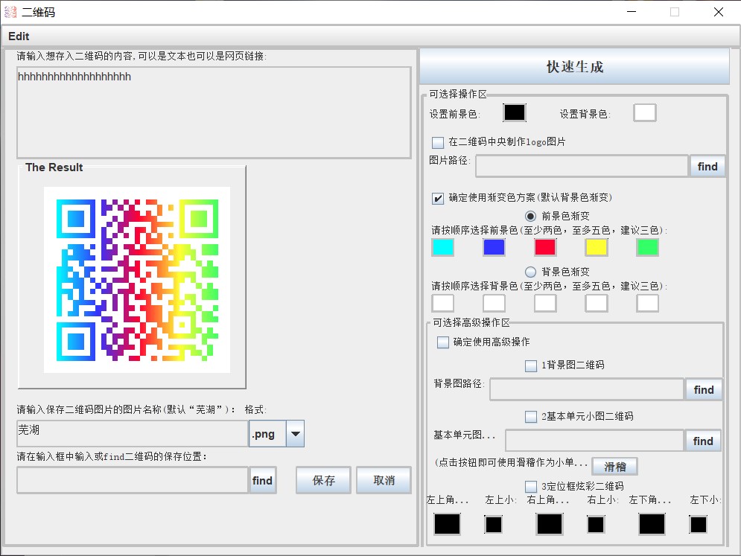The height and width of the screenshot is (556, 741).
Task: Pick the red foreground gradient swatch
Action: 545,248
